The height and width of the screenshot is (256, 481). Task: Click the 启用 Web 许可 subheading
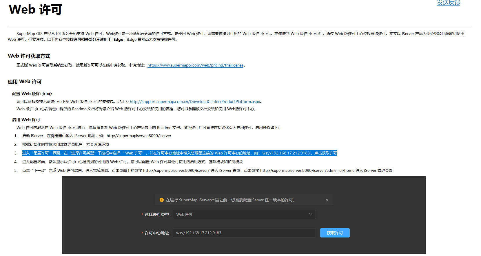26,120
